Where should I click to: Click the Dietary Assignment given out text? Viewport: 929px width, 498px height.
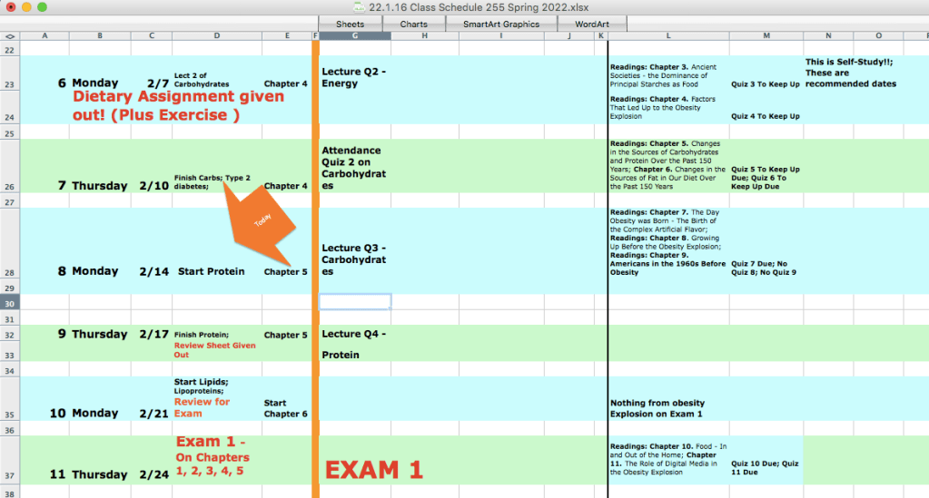click(178, 105)
